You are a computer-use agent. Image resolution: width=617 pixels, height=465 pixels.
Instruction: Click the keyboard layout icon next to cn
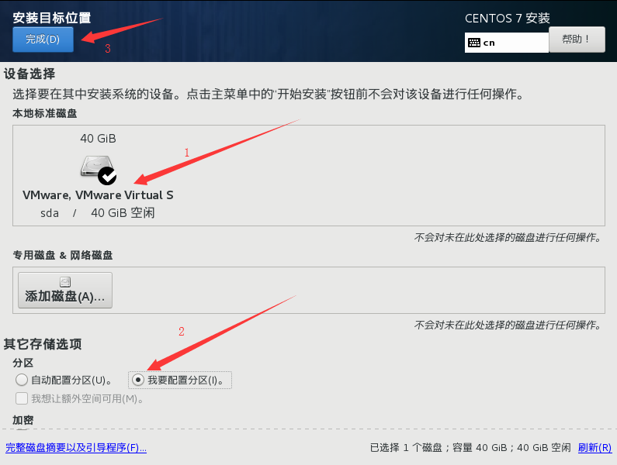point(473,43)
